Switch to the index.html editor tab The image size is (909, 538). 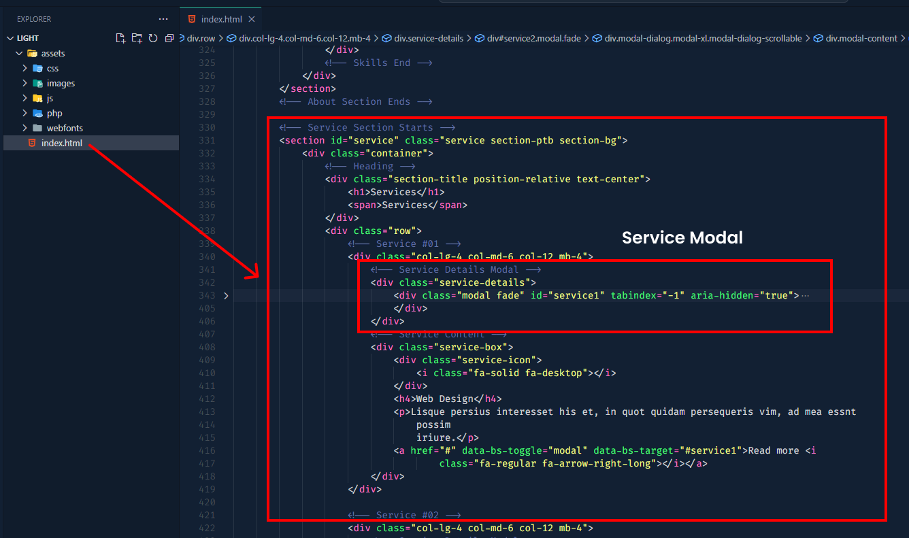220,19
